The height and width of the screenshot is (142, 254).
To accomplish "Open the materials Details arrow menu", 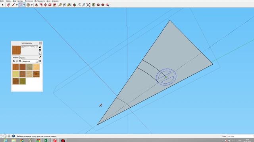I will [x=40, y=61].
